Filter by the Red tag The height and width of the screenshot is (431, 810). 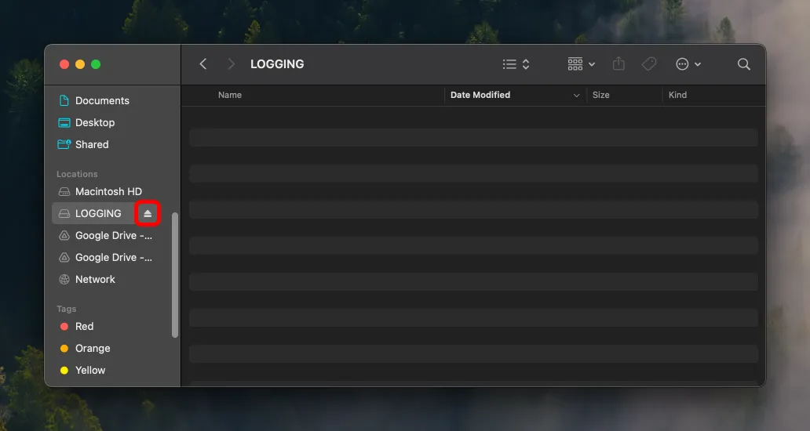click(84, 326)
